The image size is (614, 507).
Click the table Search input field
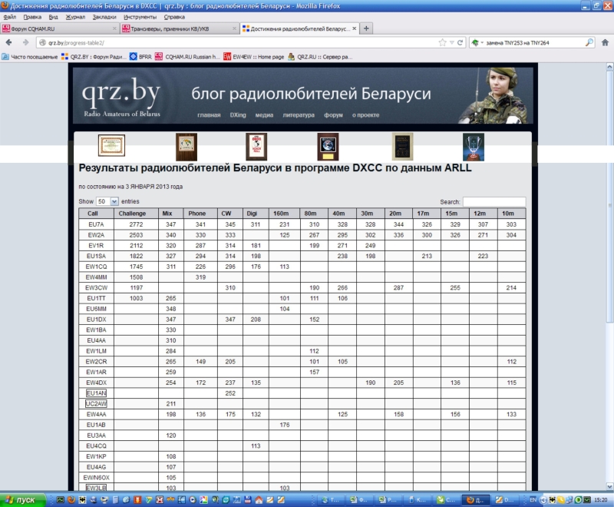[x=494, y=201]
